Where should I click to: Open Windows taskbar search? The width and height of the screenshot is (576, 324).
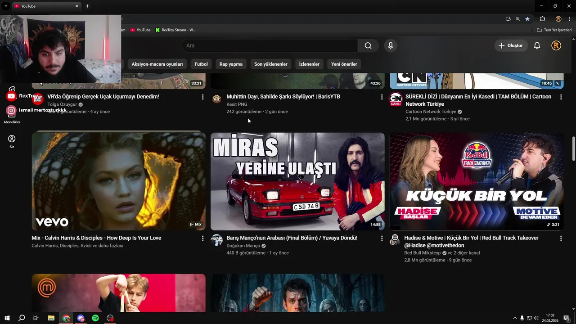22,318
